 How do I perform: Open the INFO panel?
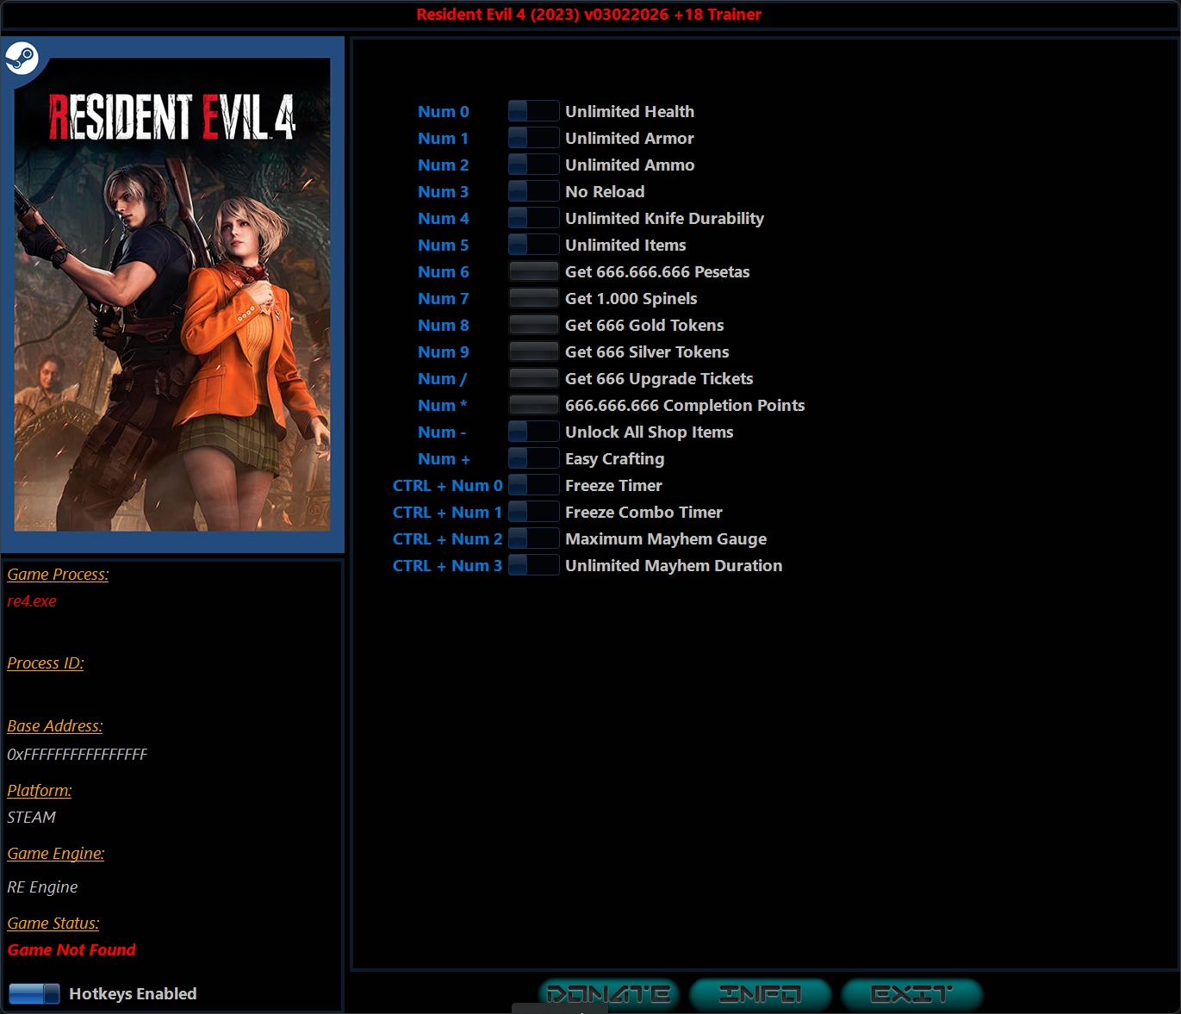click(x=759, y=993)
